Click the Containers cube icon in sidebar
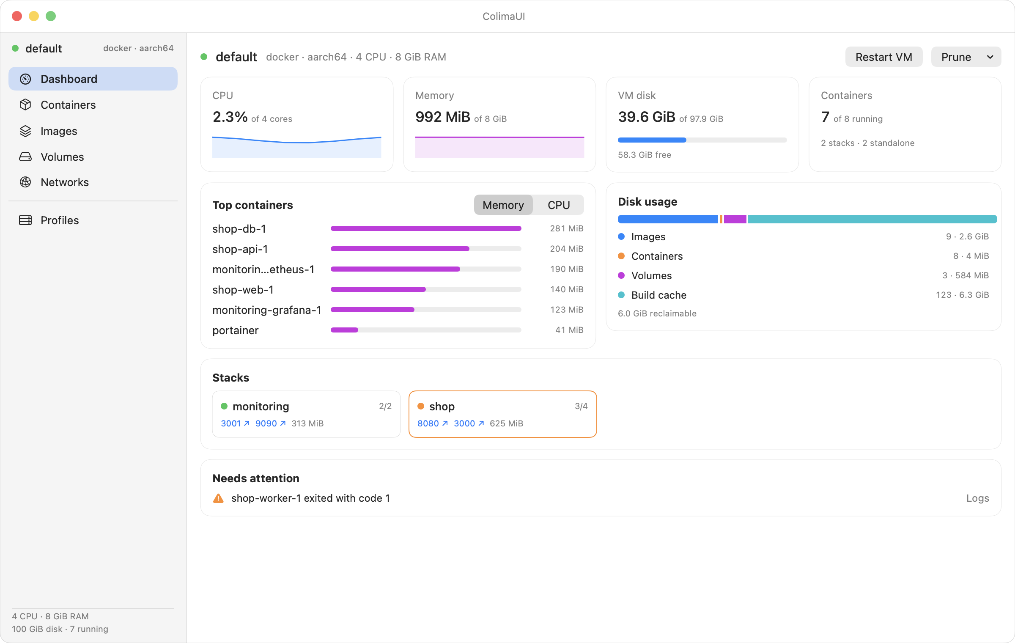1015x643 pixels. click(x=25, y=105)
